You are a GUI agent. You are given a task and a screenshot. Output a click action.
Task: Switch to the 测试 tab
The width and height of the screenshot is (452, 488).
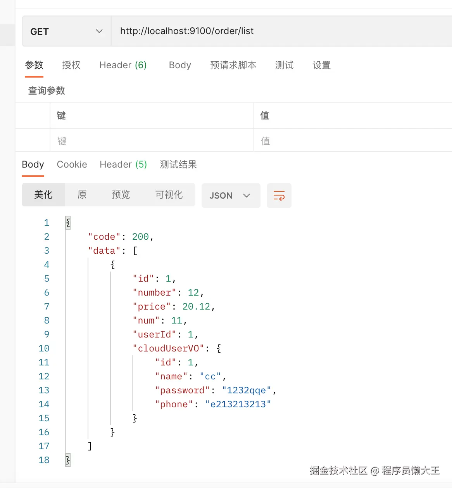pyautogui.click(x=285, y=65)
